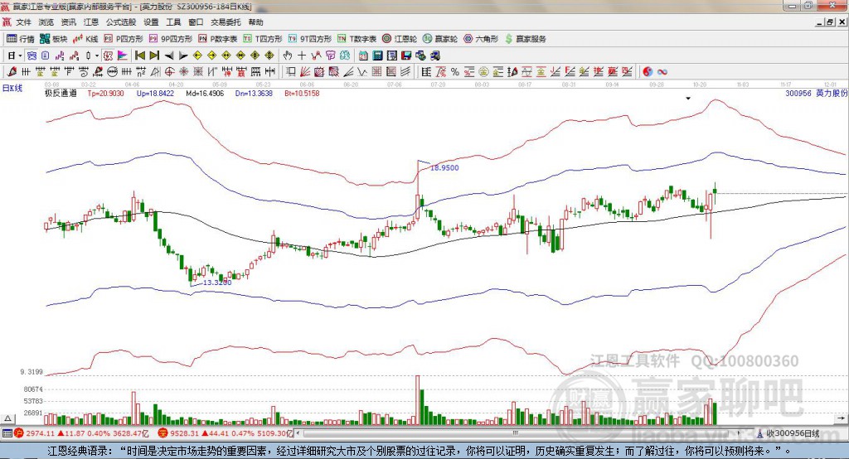
Task: Click the Shanghai index value 2974.11
Action: (x=40, y=433)
